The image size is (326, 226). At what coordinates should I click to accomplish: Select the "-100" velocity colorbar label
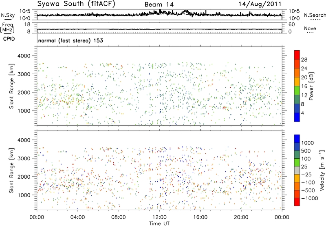coord(308,182)
